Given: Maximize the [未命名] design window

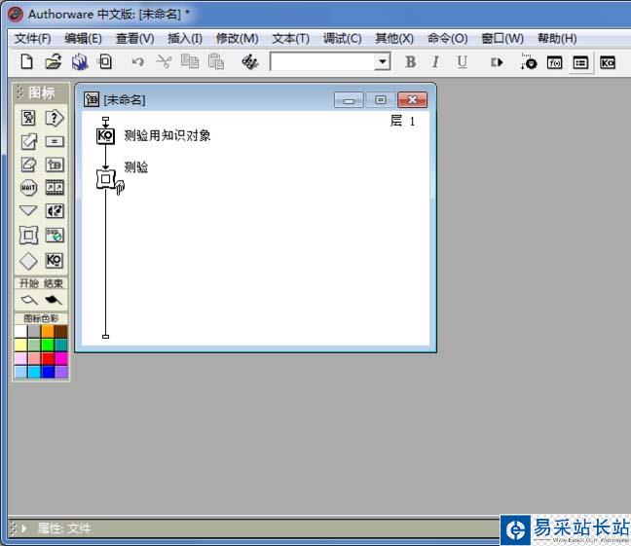Looking at the screenshot, I should click(381, 100).
